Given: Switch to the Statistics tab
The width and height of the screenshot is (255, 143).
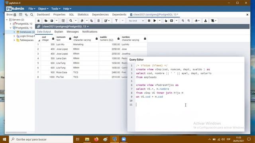Looking at the screenshot, I should click(x=83, y=15).
